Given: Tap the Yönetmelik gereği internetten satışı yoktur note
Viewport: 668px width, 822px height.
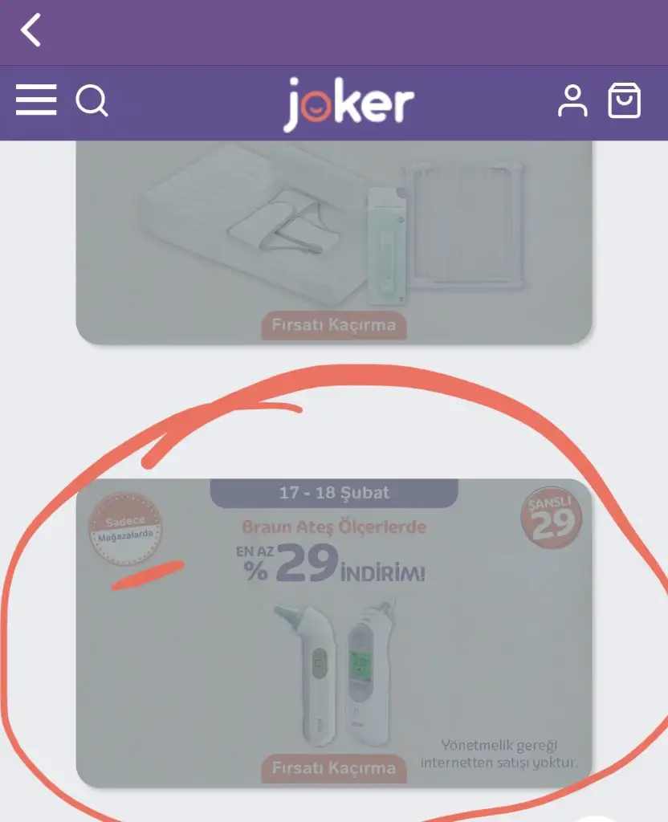Looking at the screenshot, I should pyautogui.click(x=499, y=754).
